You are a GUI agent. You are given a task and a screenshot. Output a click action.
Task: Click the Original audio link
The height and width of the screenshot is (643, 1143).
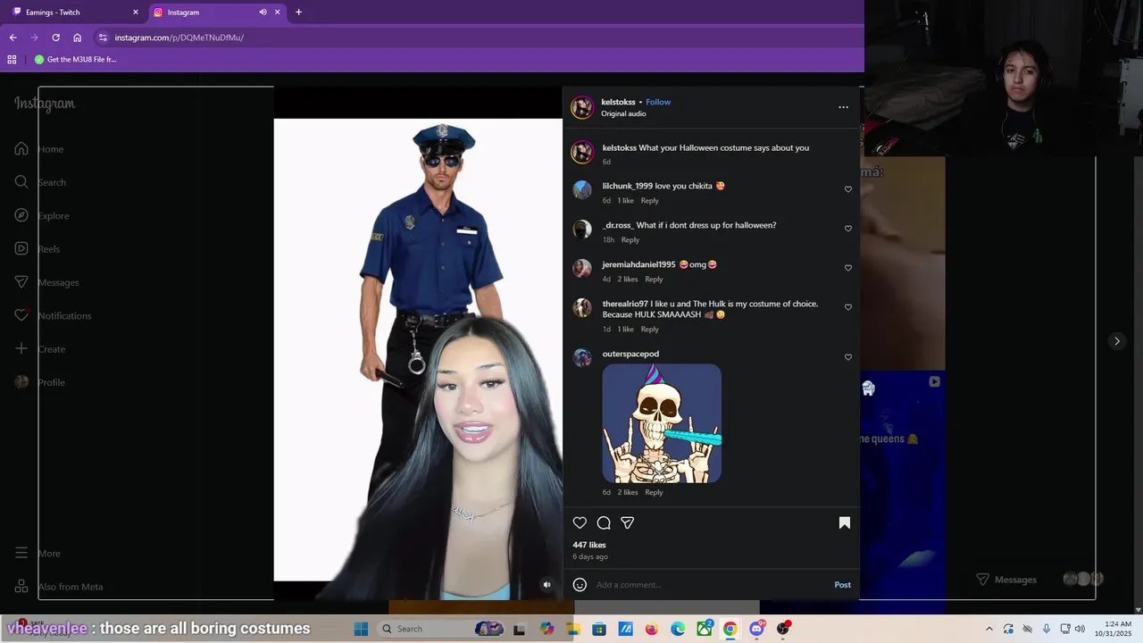coord(623,114)
